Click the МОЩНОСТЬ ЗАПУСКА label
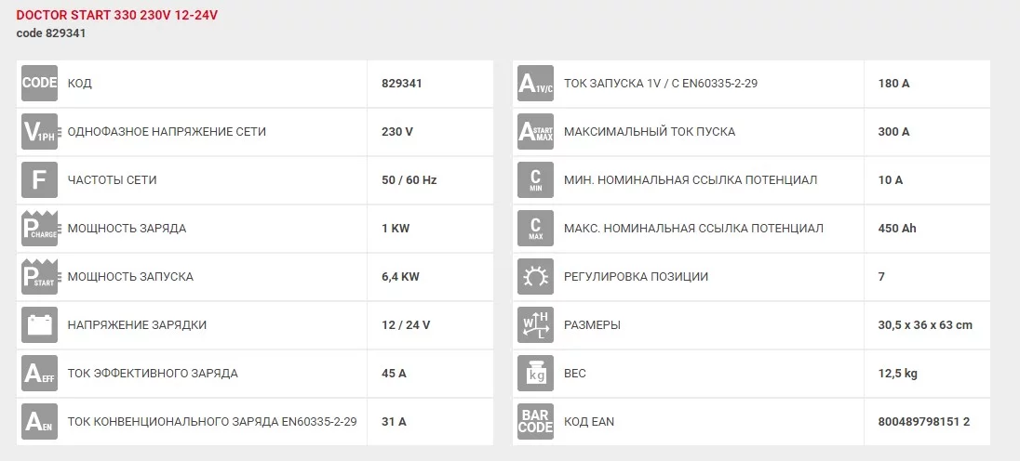The height and width of the screenshot is (461, 1020). (130, 277)
